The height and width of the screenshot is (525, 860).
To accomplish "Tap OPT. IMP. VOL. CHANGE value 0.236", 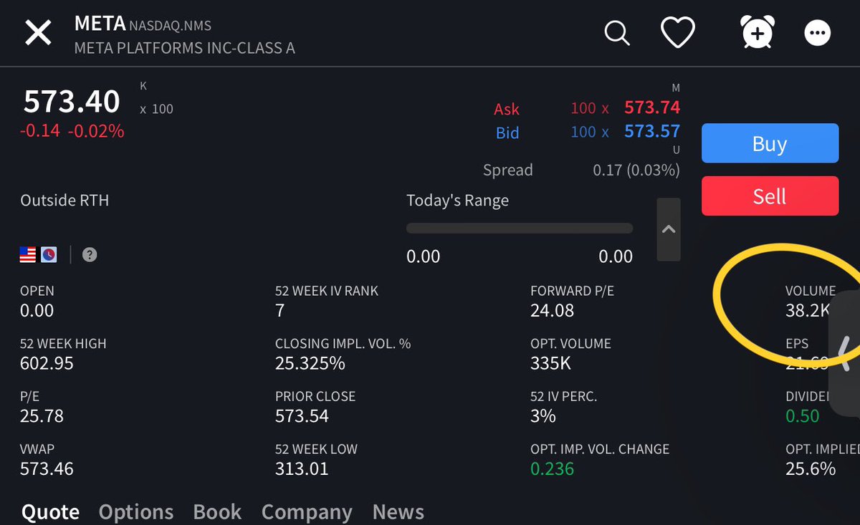I will click(553, 469).
